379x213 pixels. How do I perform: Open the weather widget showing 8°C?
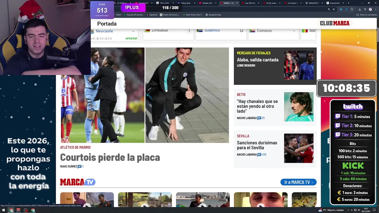coord(331,210)
